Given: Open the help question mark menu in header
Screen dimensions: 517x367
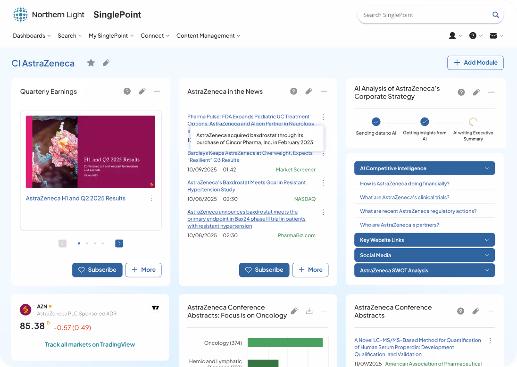Looking at the screenshot, I should pyautogui.click(x=476, y=35).
